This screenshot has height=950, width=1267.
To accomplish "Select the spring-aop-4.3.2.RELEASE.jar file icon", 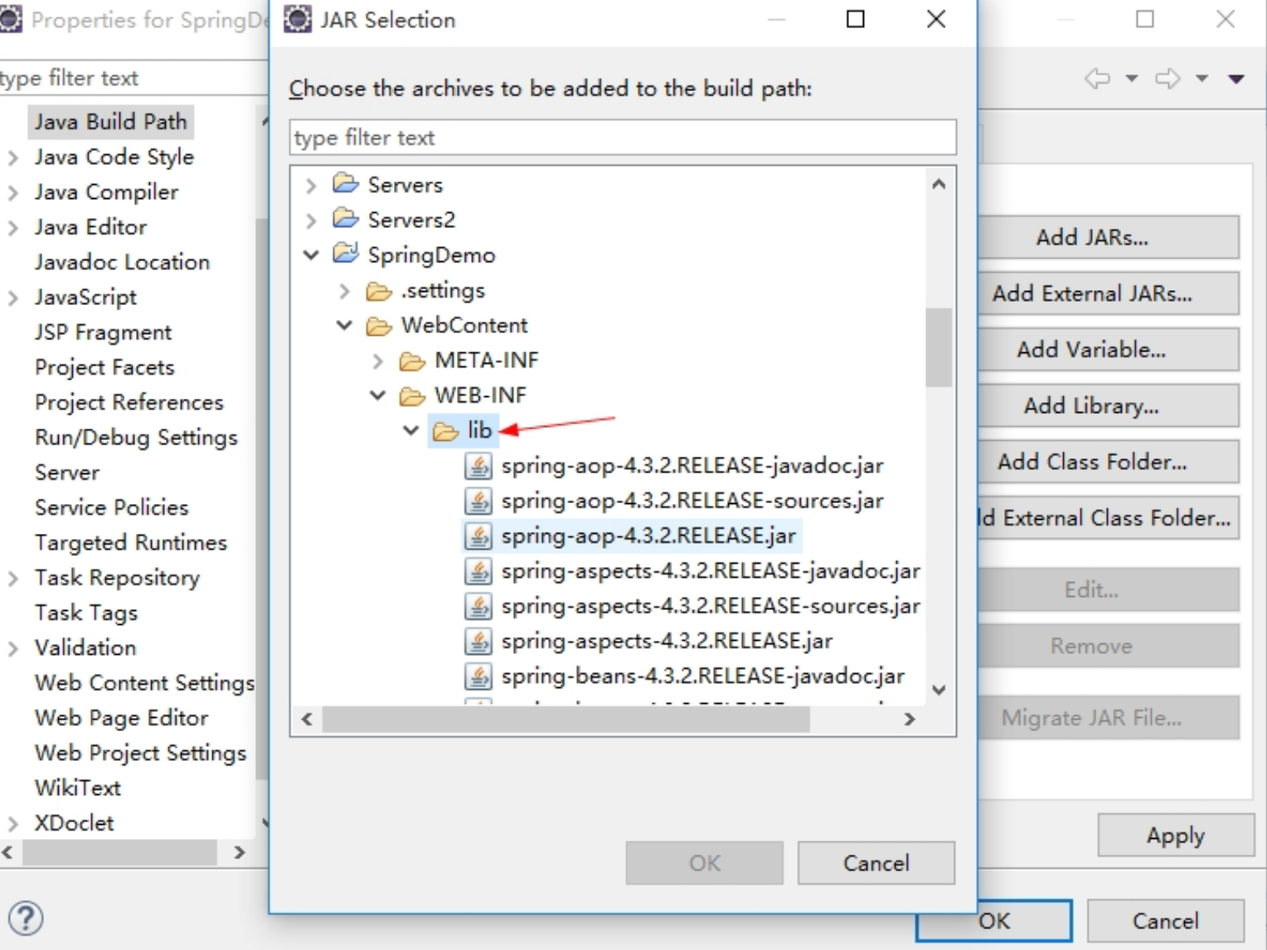I will 477,536.
